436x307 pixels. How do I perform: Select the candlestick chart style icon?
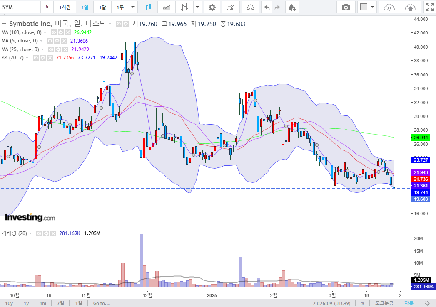click(149, 7)
